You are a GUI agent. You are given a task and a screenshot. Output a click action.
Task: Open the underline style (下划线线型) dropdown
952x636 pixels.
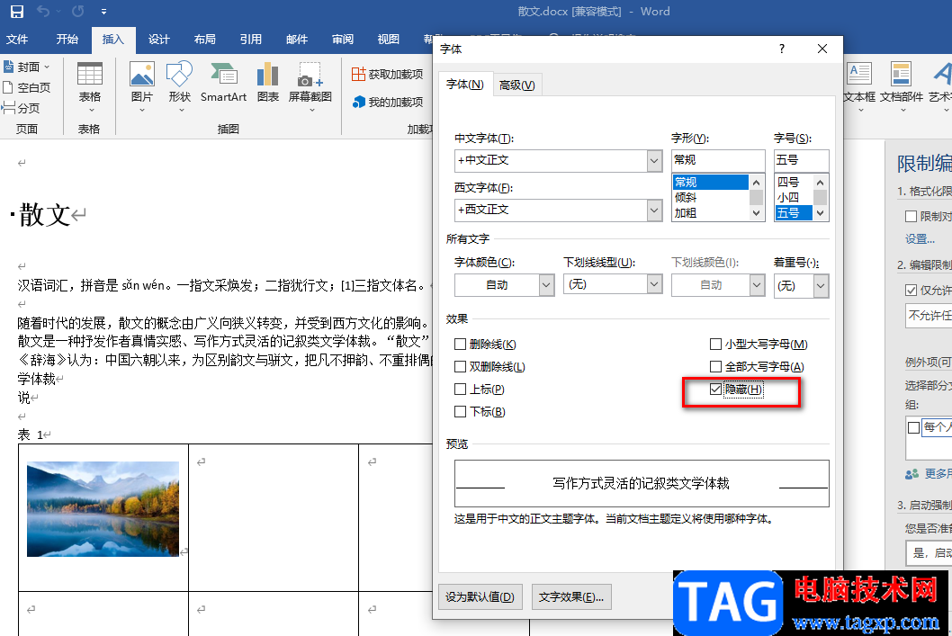click(654, 284)
